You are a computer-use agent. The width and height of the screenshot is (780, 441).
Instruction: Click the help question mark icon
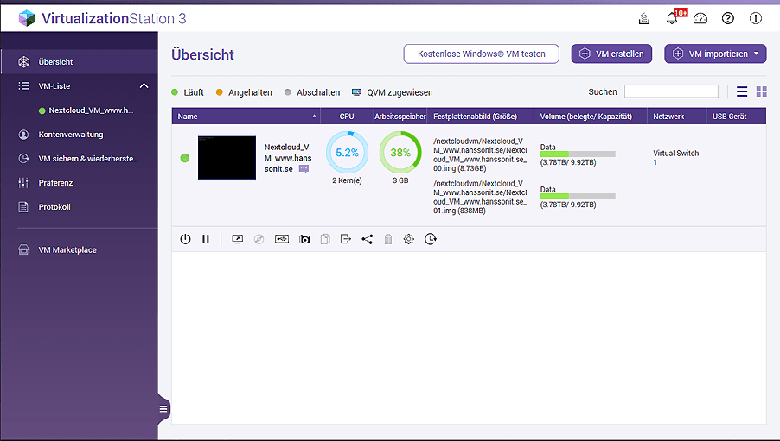coord(728,18)
